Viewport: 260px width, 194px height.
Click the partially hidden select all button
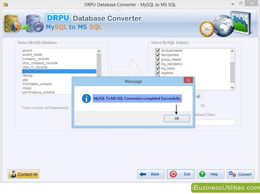[x=198, y=96]
